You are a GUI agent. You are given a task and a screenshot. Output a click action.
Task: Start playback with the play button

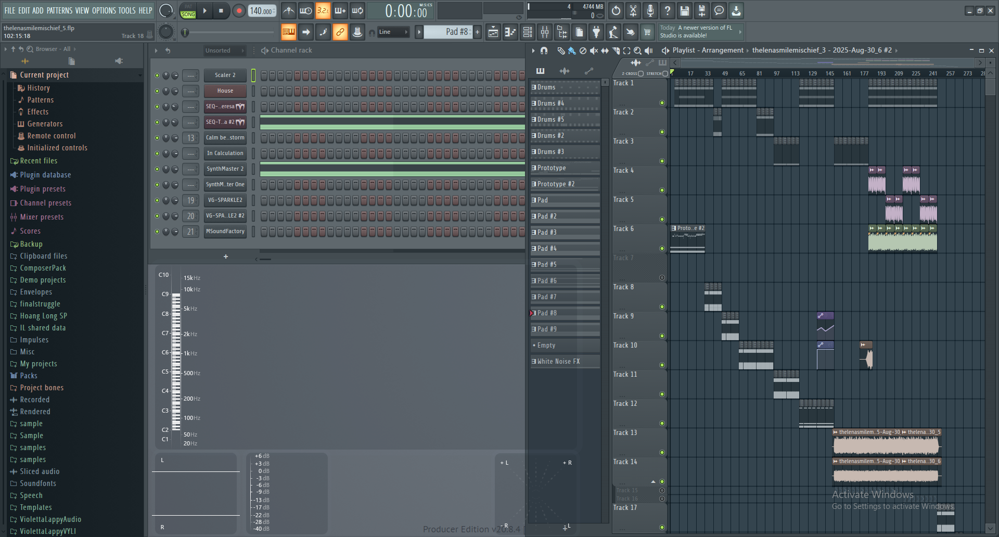204,10
